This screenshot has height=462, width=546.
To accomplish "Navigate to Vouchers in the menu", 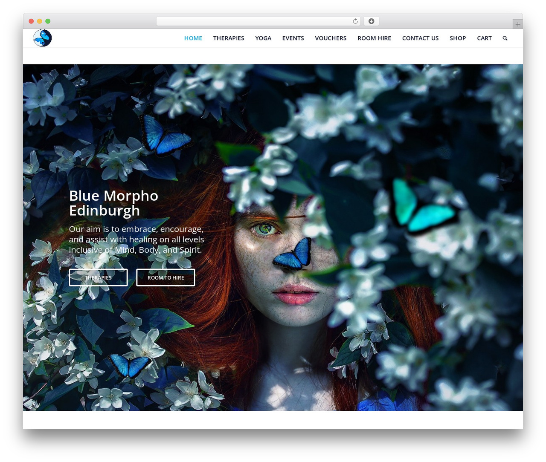I will click(331, 38).
